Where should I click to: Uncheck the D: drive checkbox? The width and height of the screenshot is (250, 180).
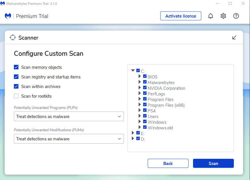click(x=138, y=138)
